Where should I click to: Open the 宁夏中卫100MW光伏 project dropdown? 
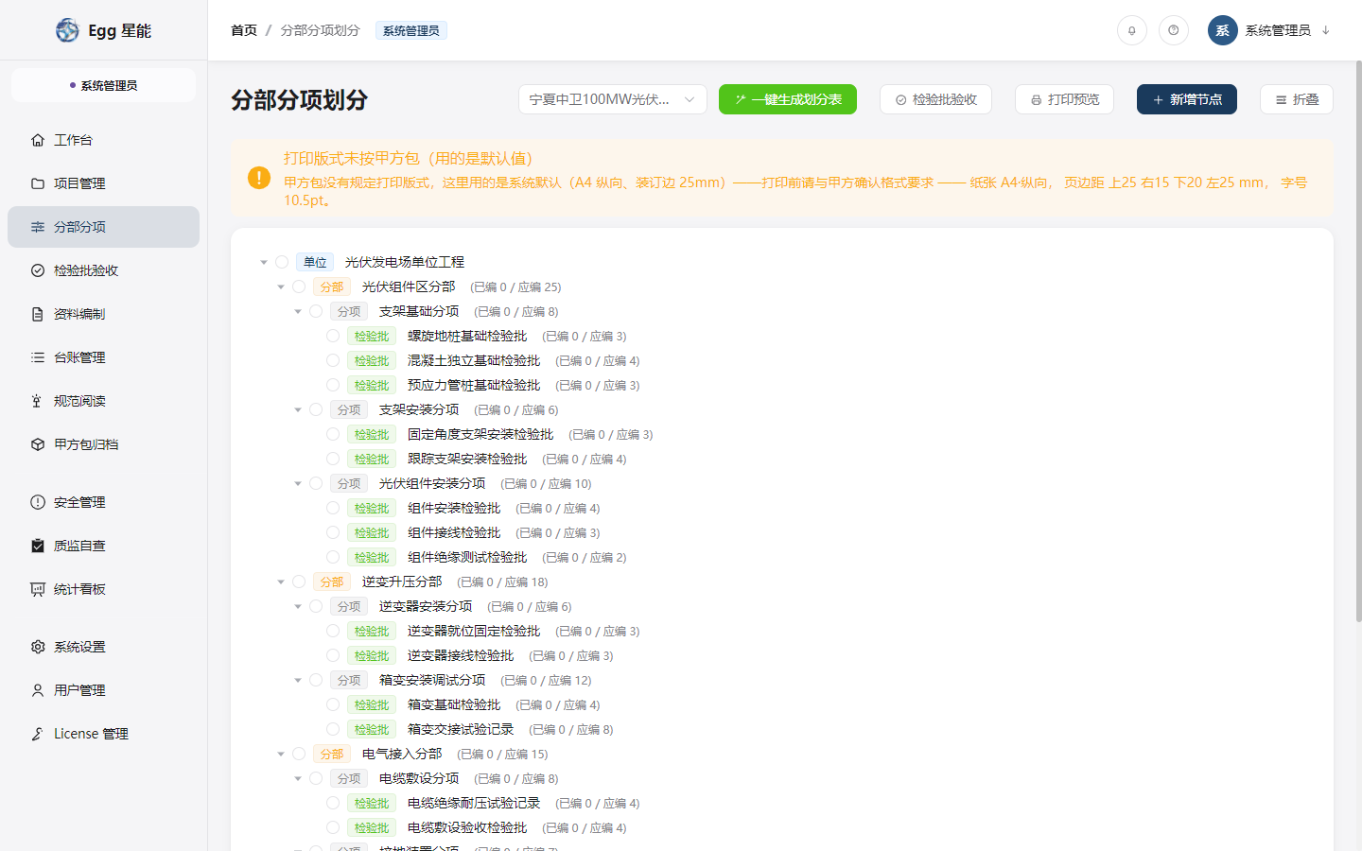pyautogui.click(x=612, y=99)
